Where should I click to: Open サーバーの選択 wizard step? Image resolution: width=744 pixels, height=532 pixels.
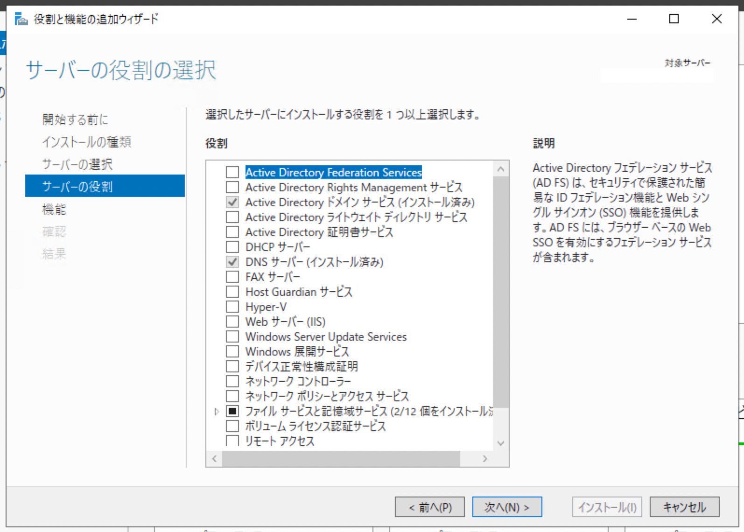click(x=77, y=164)
